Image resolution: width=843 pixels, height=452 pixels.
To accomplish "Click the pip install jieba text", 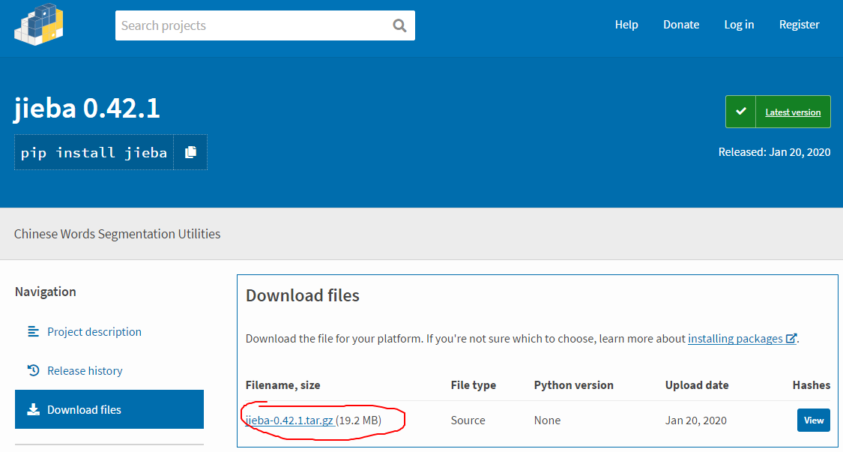I will tap(94, 153).
